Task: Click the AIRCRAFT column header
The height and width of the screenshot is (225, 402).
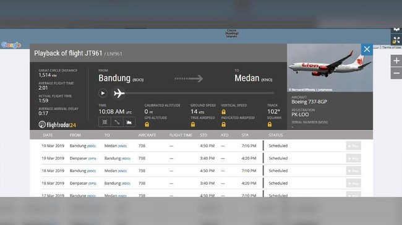Action: point(147,135)
